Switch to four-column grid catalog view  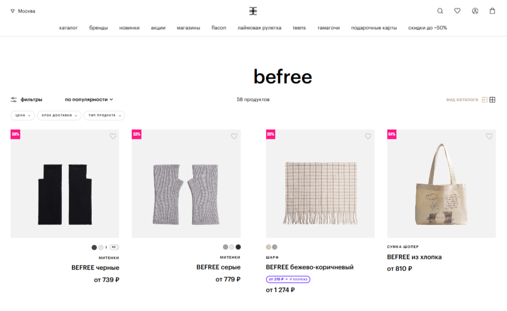pos(492,100)
